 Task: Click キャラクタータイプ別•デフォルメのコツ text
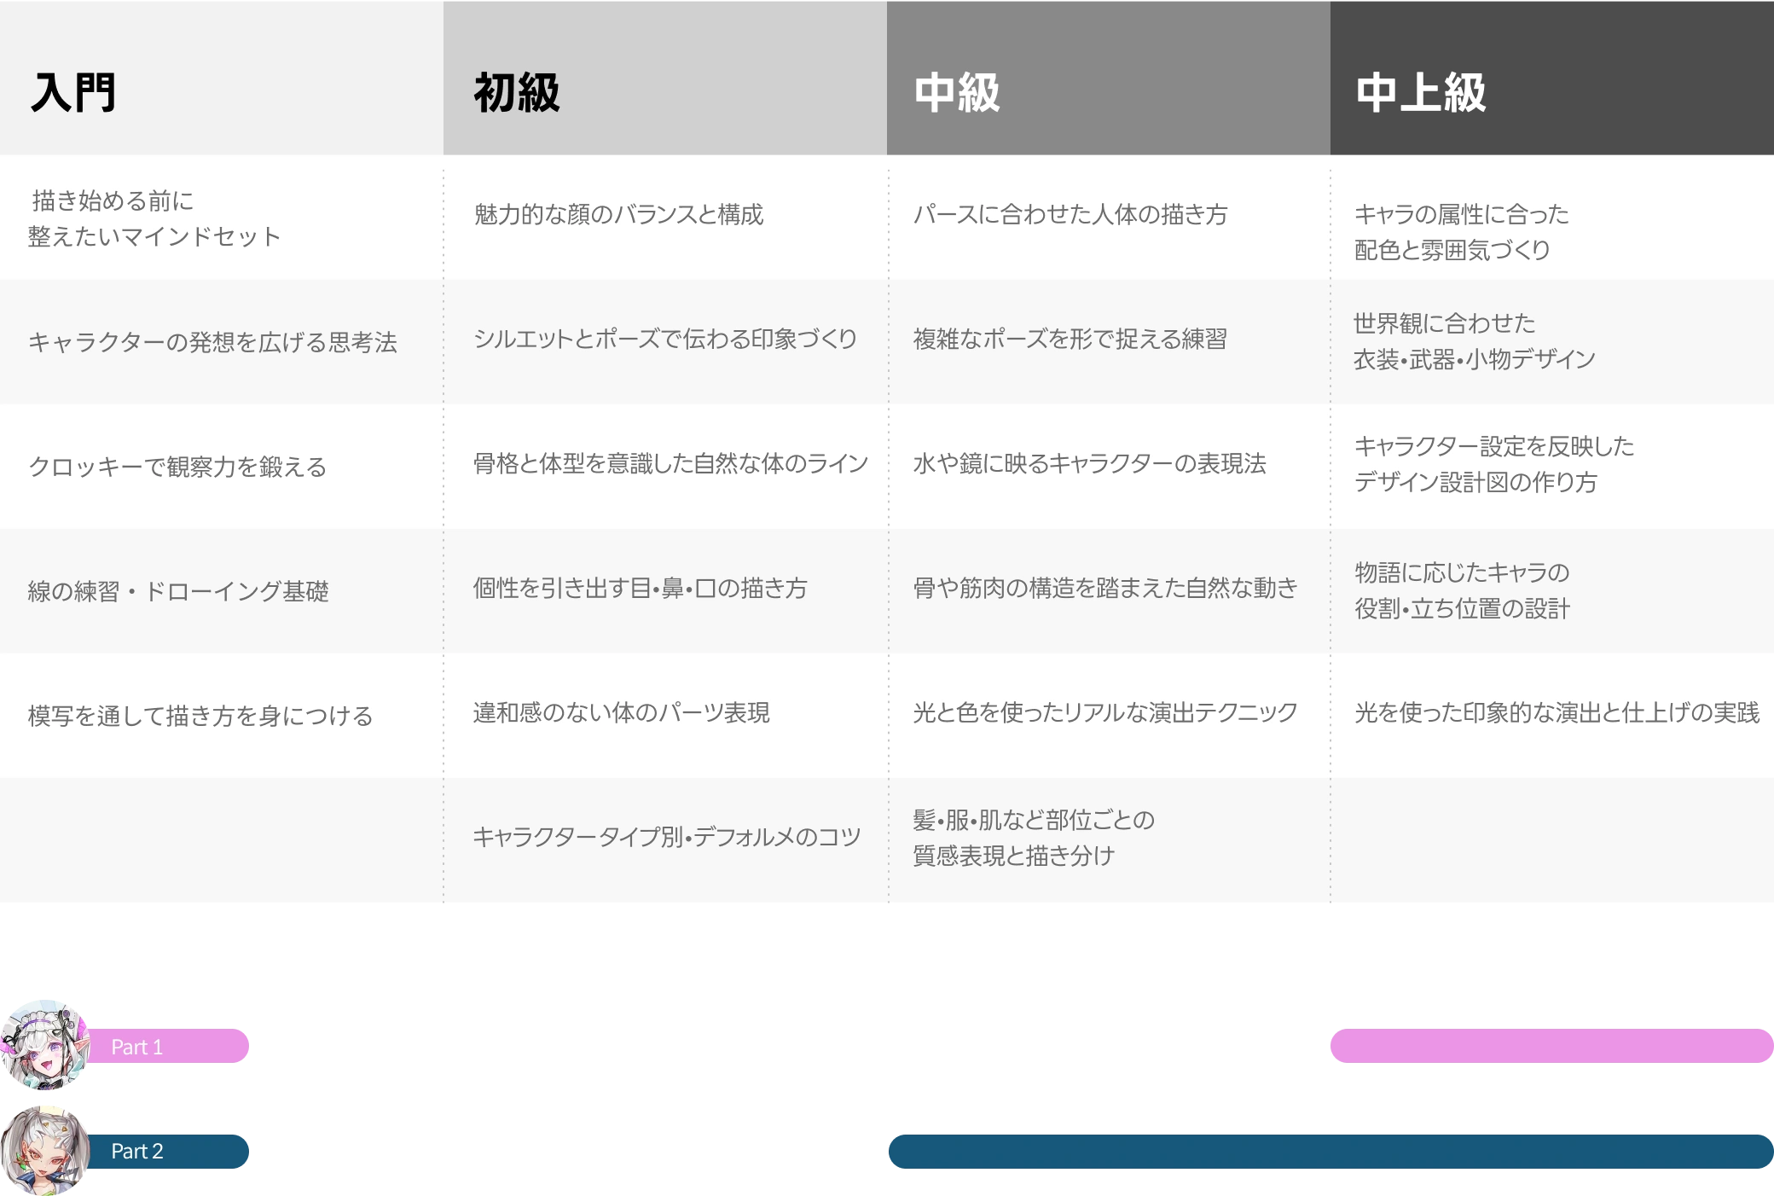[667, 837]
